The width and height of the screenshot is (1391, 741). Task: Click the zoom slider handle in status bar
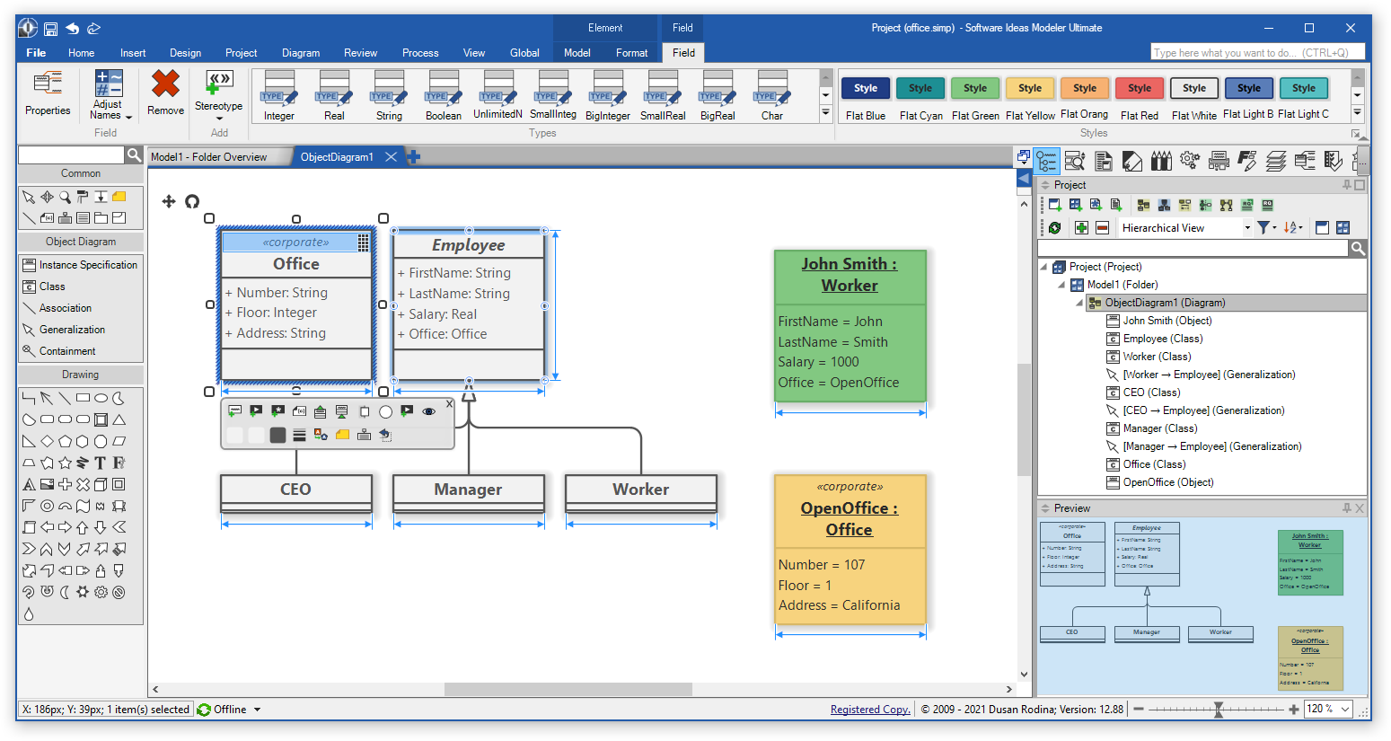pyautogui.click(x=1219, y=710)
